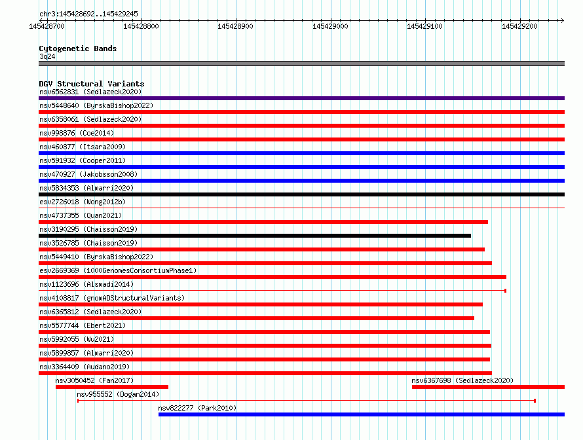Select nsv5577744 (Ebert2021) label
This screenshot has width=583, height=440.
click(x=83, y=325)
